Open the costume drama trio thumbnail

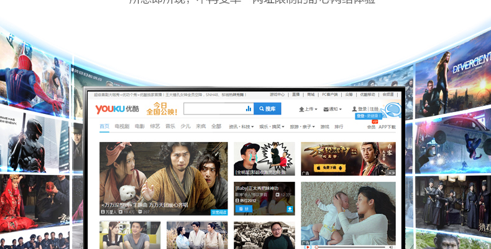pos(197,235)
